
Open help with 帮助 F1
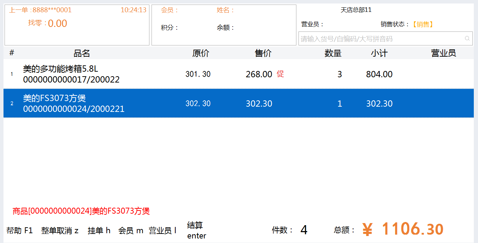click(x=20, y=230)
